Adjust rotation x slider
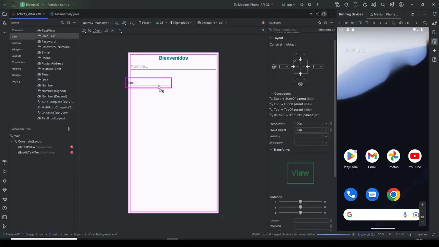The width and height of the screenshot is (439, 247). [300, 202]
